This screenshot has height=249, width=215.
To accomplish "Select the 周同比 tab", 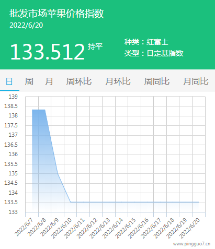I will (x=157, y=81).
